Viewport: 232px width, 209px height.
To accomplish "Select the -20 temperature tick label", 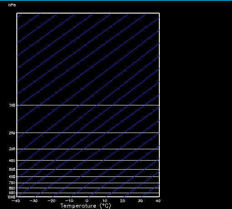I will (x=51, y=201).
